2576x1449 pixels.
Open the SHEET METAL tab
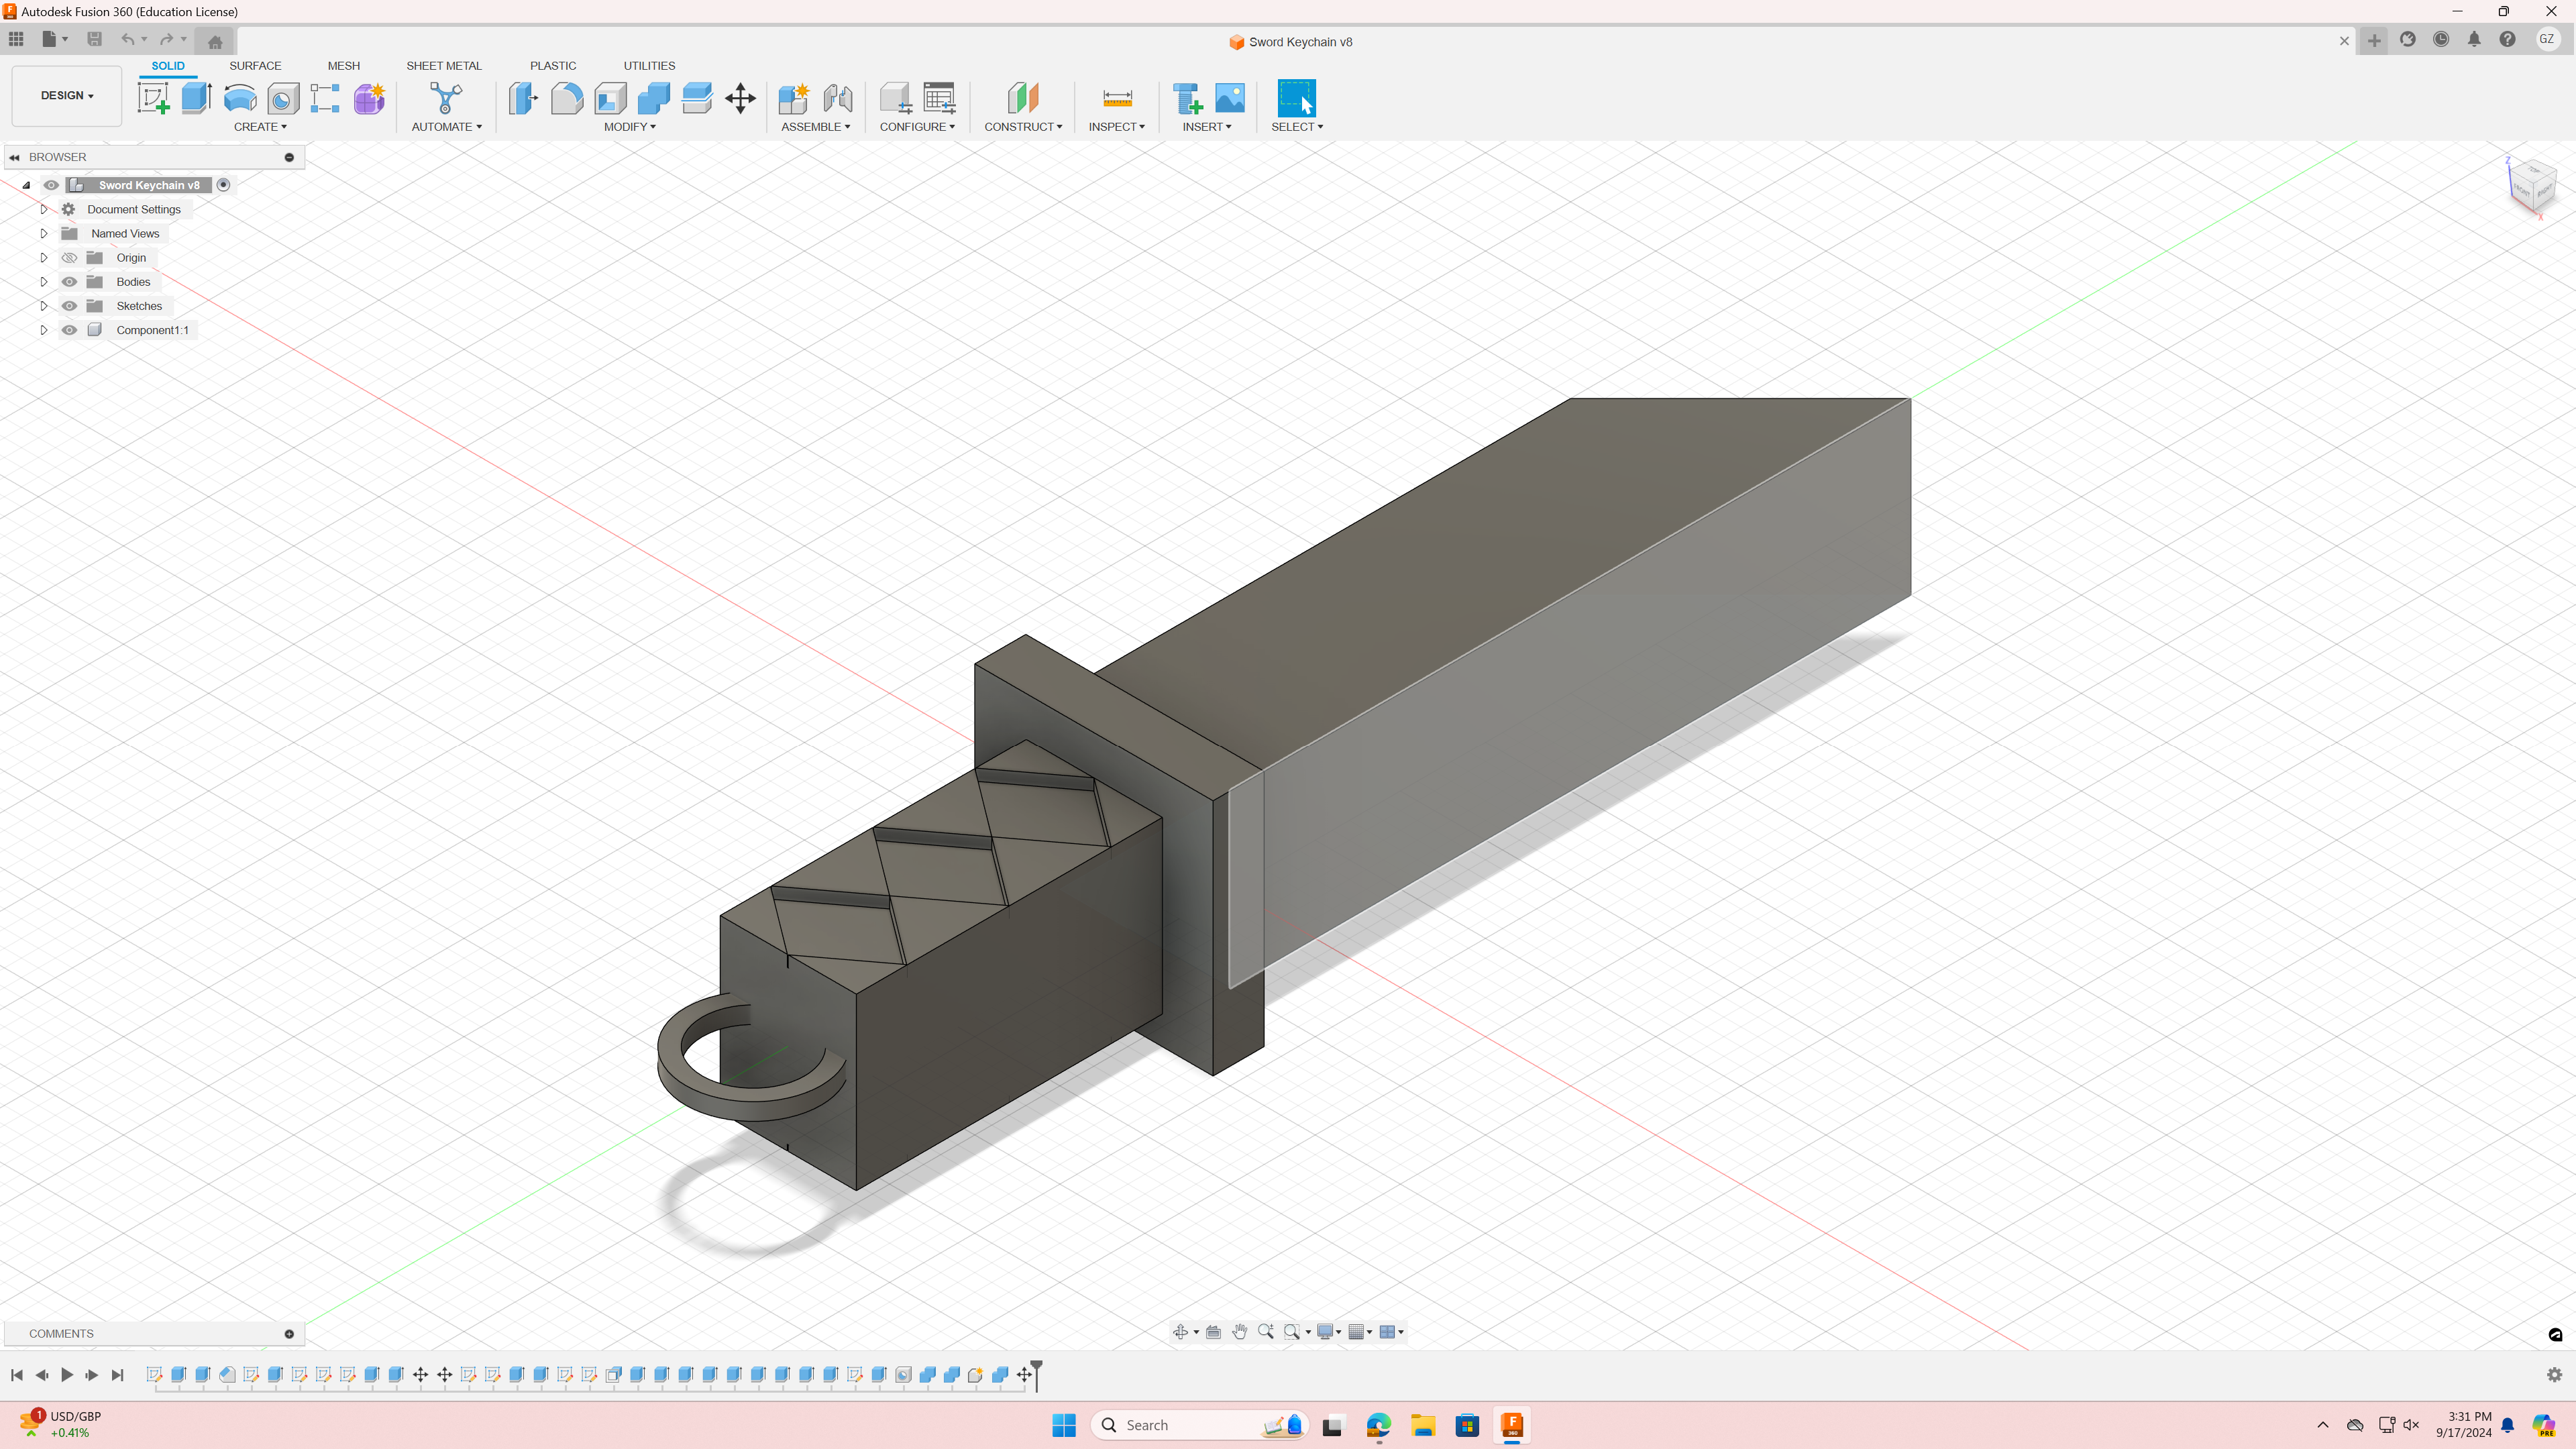point(443,66)
